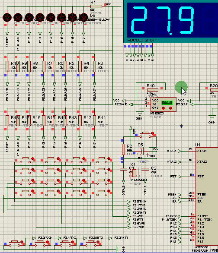Toggle latch dot of button wired to P3.3/INT1
The height and width of the screenshot is (253, 218).
point(98,242)
